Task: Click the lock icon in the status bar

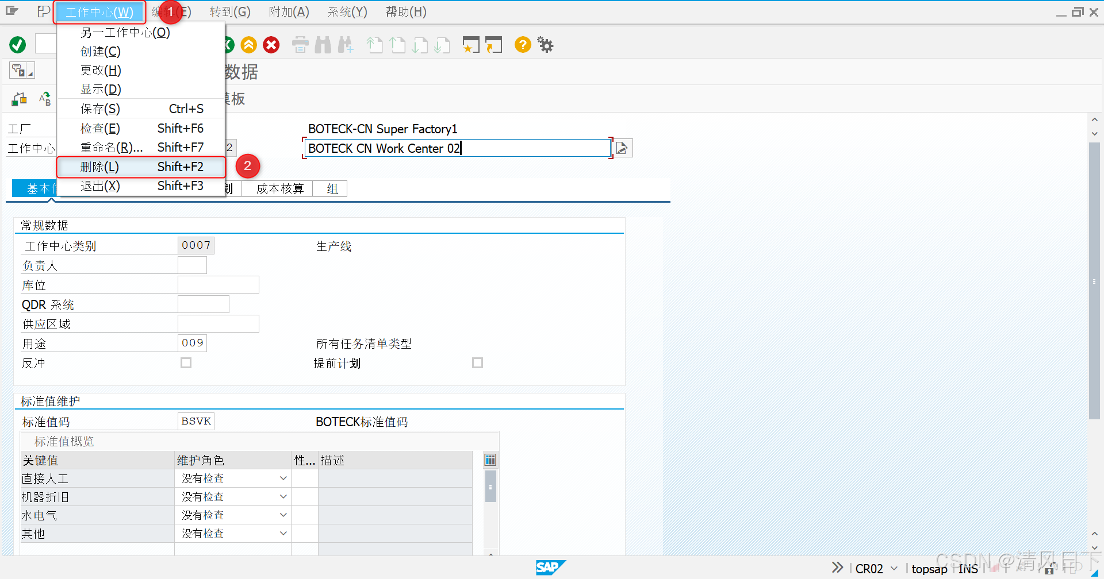Action: pyautogui.click(x=1049, y=569)
